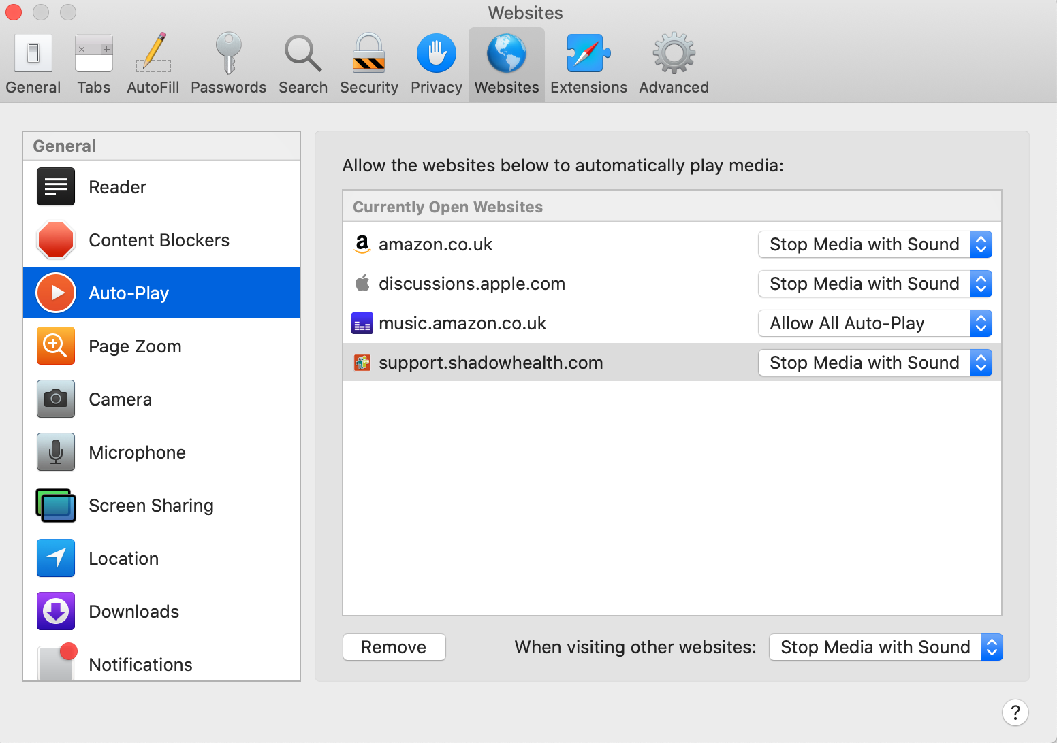Open the Tabs preferences icon
Image resolution: width=1057 pixels, height=743 pixels.
coord(94,53)
